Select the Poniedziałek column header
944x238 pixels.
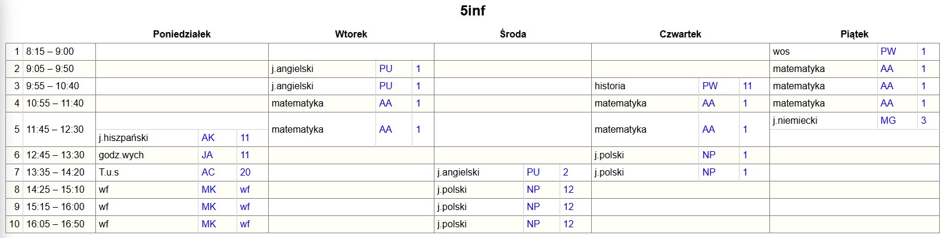click(182, 35)
